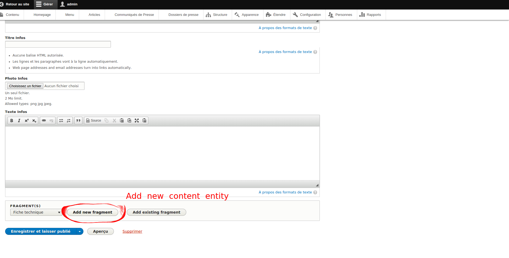Open À propos des formats de texte link

point(285,192)
